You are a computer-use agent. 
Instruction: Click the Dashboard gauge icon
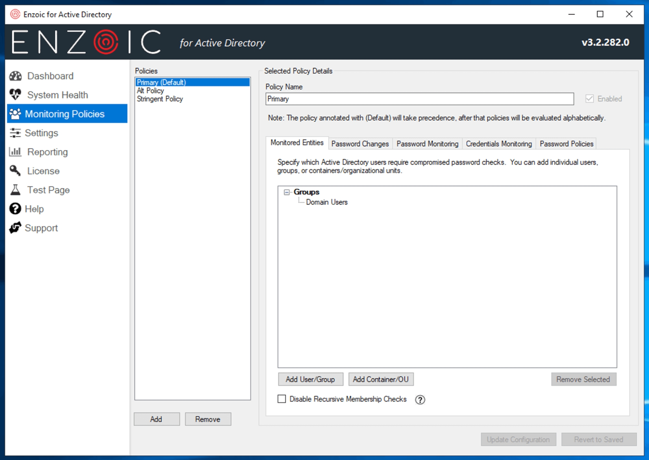tap(15, 76)
